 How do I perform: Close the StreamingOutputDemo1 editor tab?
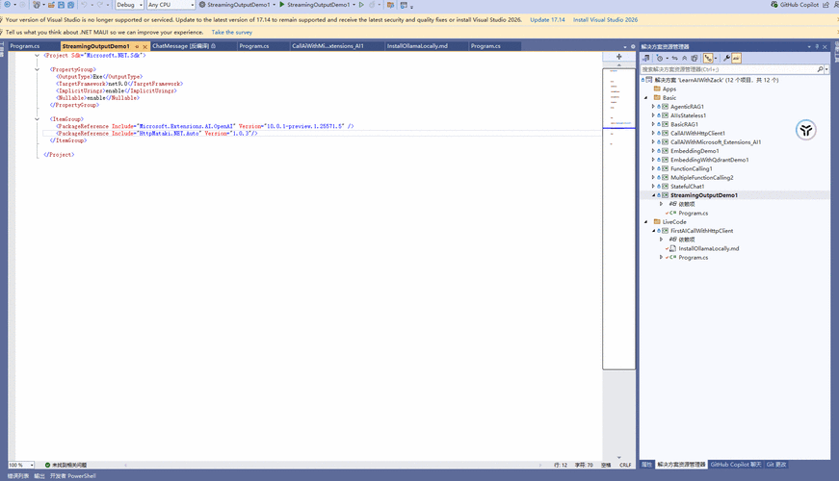(x=145, y=46)
